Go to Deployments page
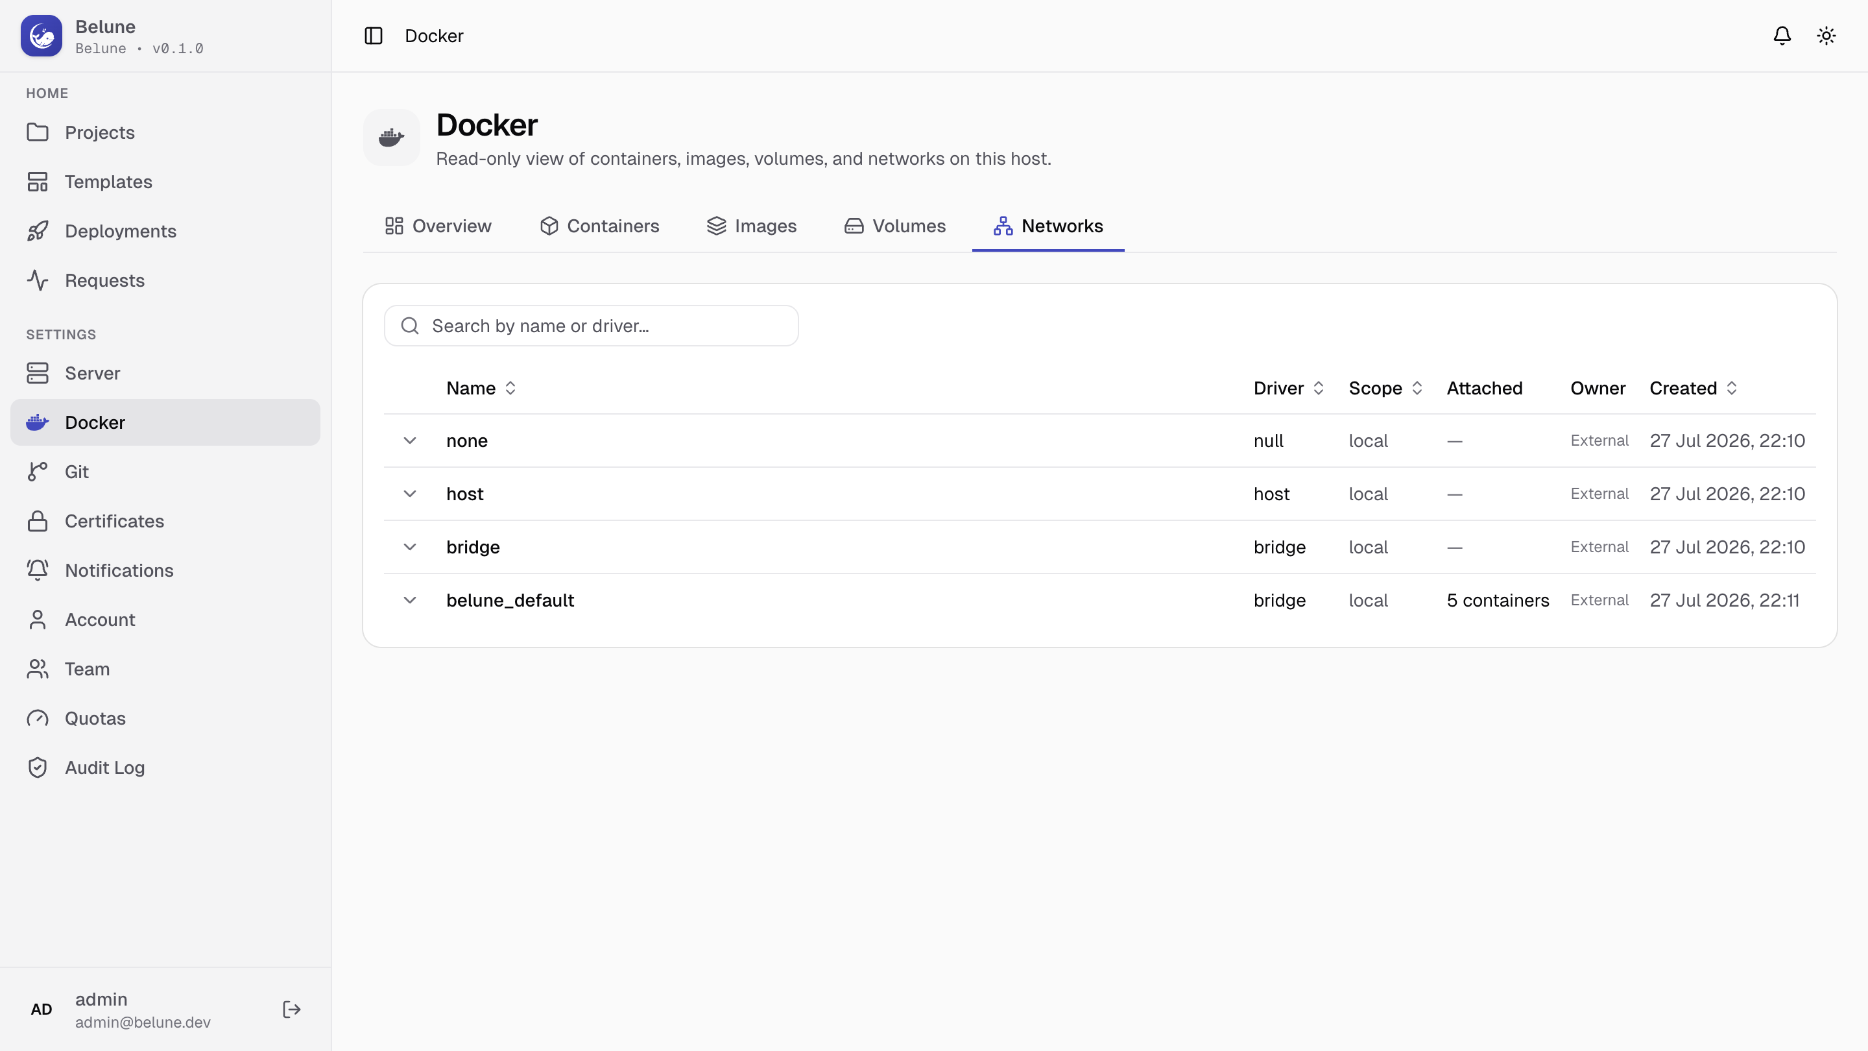Viewport: 1868px width, 1051px height. (x=165, y=231)
